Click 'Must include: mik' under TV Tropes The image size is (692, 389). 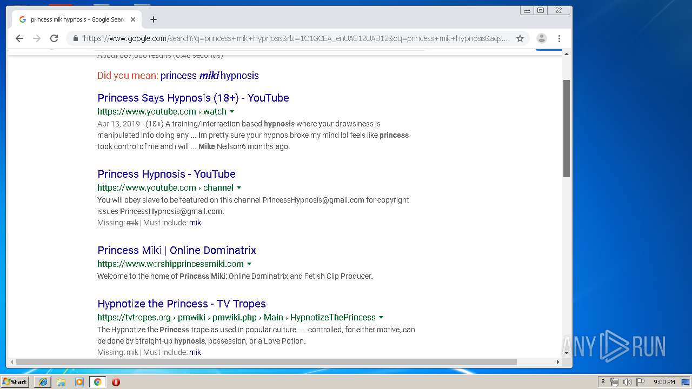195,352
